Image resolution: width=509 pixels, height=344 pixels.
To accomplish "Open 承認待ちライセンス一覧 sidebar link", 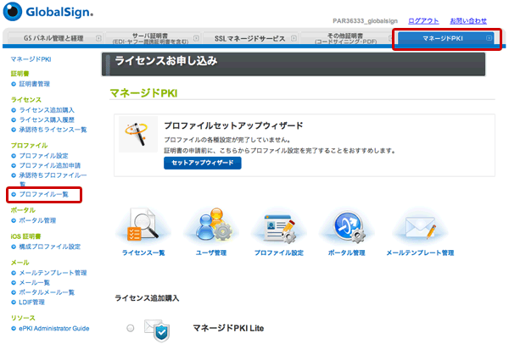I will point(53,130).
